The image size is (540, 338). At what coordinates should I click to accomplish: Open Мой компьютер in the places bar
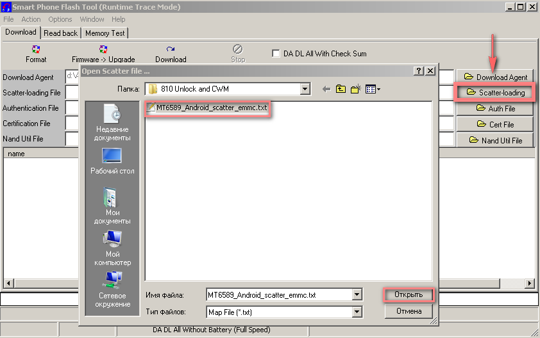(x=112, y=248)
